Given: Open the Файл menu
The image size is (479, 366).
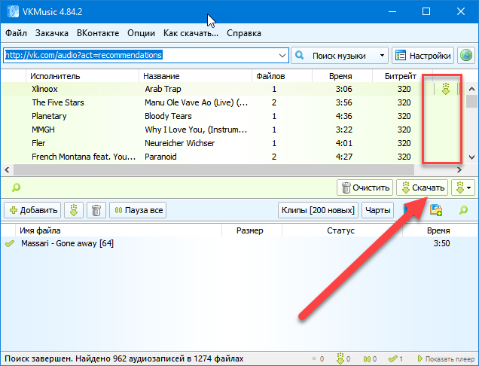Looking at the screenshot, I should click(16, 33).
